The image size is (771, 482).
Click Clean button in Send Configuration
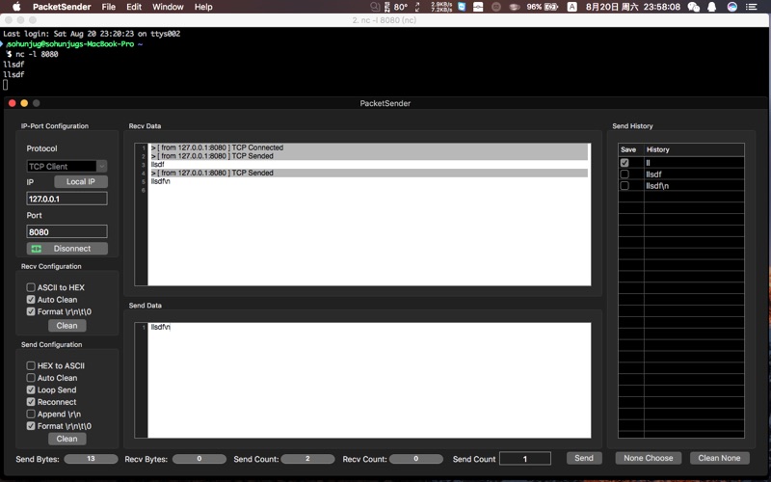coord(66,439)
